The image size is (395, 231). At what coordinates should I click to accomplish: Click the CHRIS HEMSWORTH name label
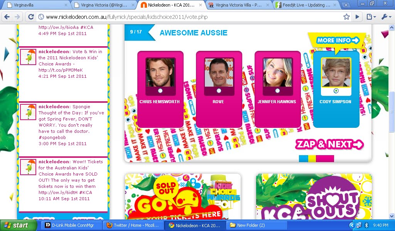(160, 102)
